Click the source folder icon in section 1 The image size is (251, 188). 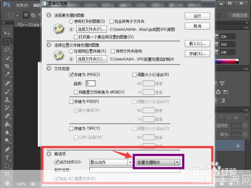pyautogui.click(x=58, y=28)
